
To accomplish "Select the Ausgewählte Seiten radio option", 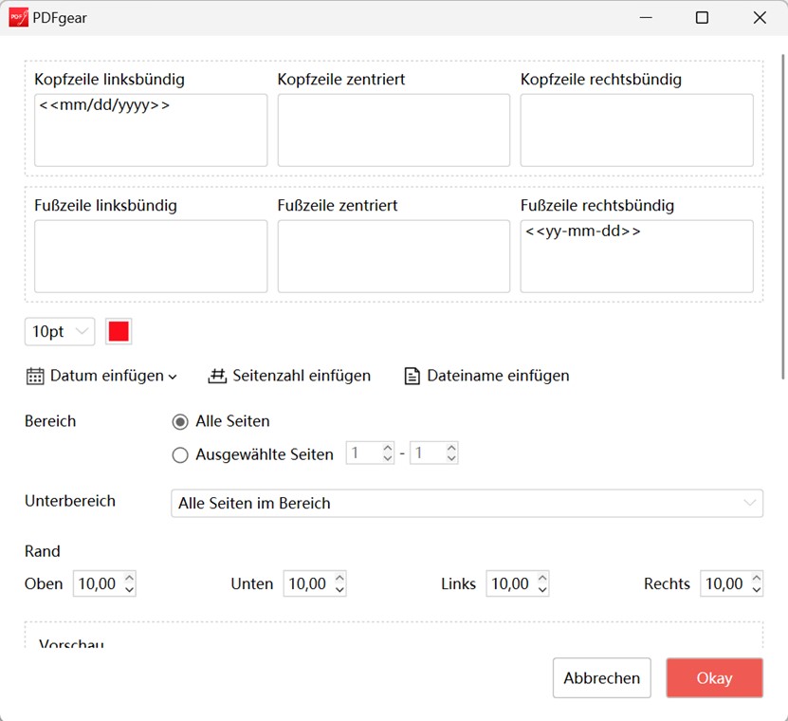I will [x=180, y=455].
